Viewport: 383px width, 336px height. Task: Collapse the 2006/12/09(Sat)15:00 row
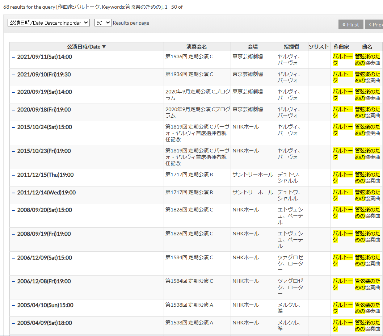click(13, 258)
